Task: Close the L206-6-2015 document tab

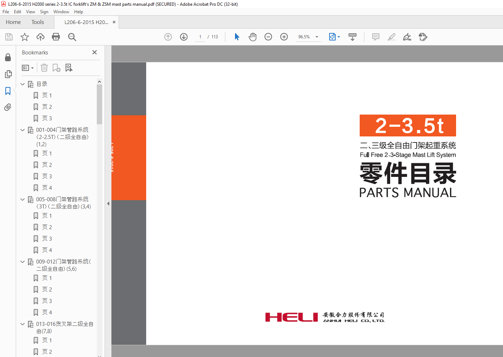Action: 114,22
